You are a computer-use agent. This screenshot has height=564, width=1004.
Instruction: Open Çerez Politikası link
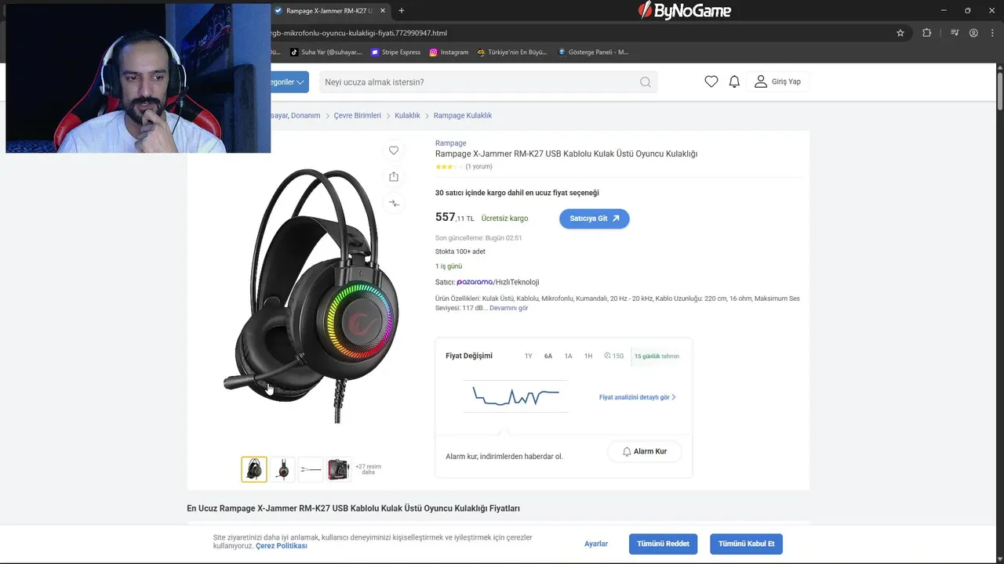point(282,546)
